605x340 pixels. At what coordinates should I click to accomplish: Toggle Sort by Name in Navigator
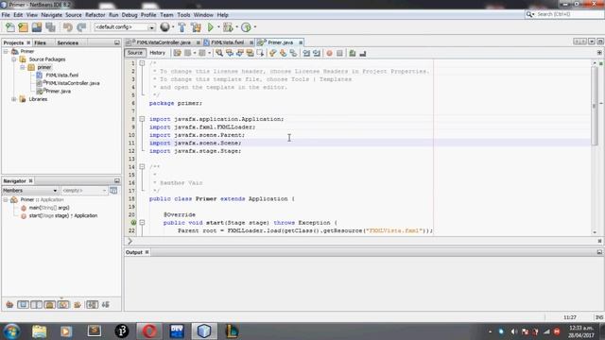(x=92, y=305)
